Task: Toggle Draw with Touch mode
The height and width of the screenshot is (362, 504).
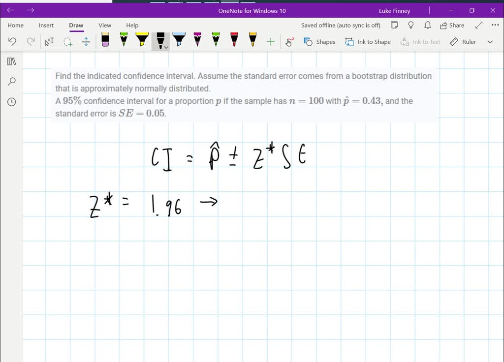Action: click(289, 42)
